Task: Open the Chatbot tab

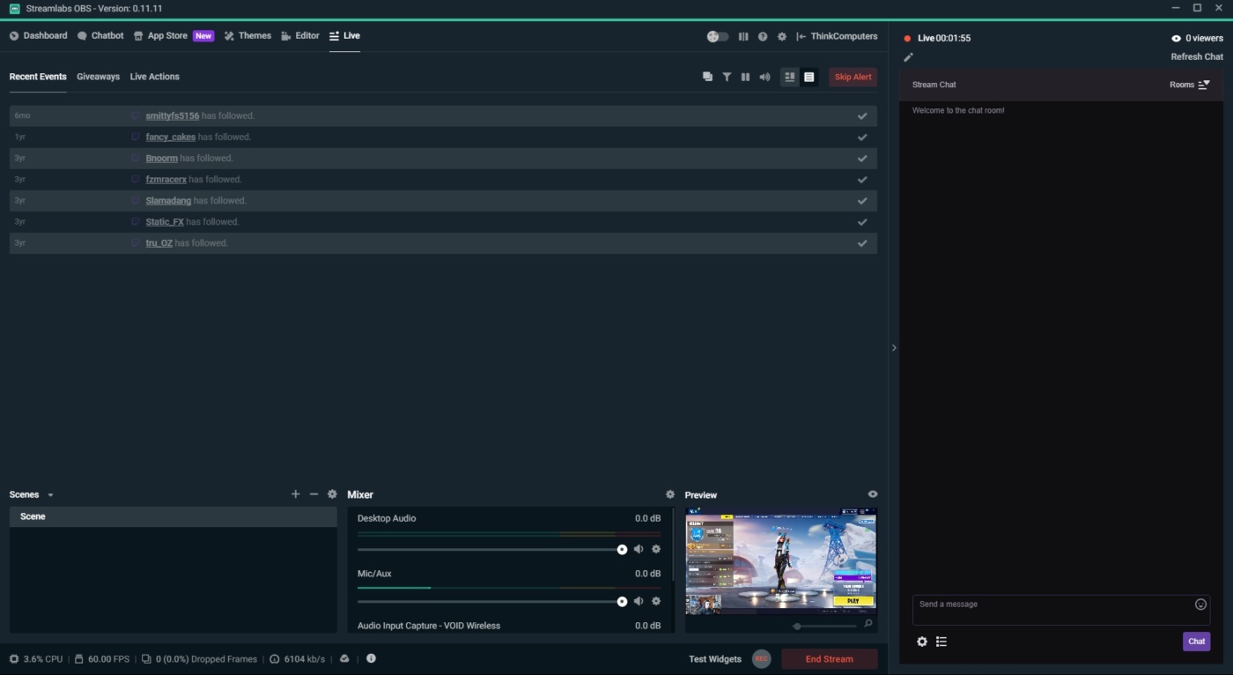Action: (100, 36)
